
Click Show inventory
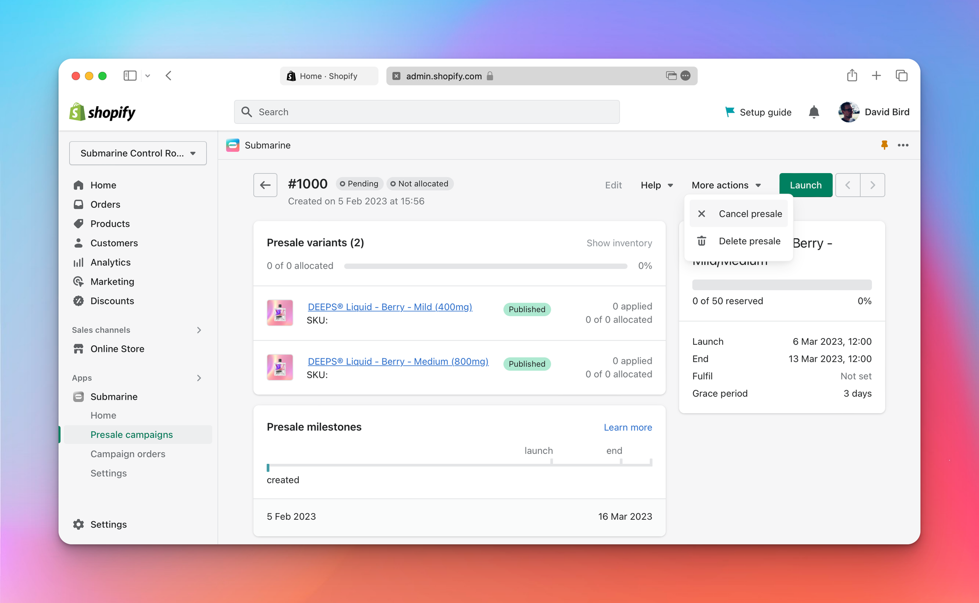[619, 243]
